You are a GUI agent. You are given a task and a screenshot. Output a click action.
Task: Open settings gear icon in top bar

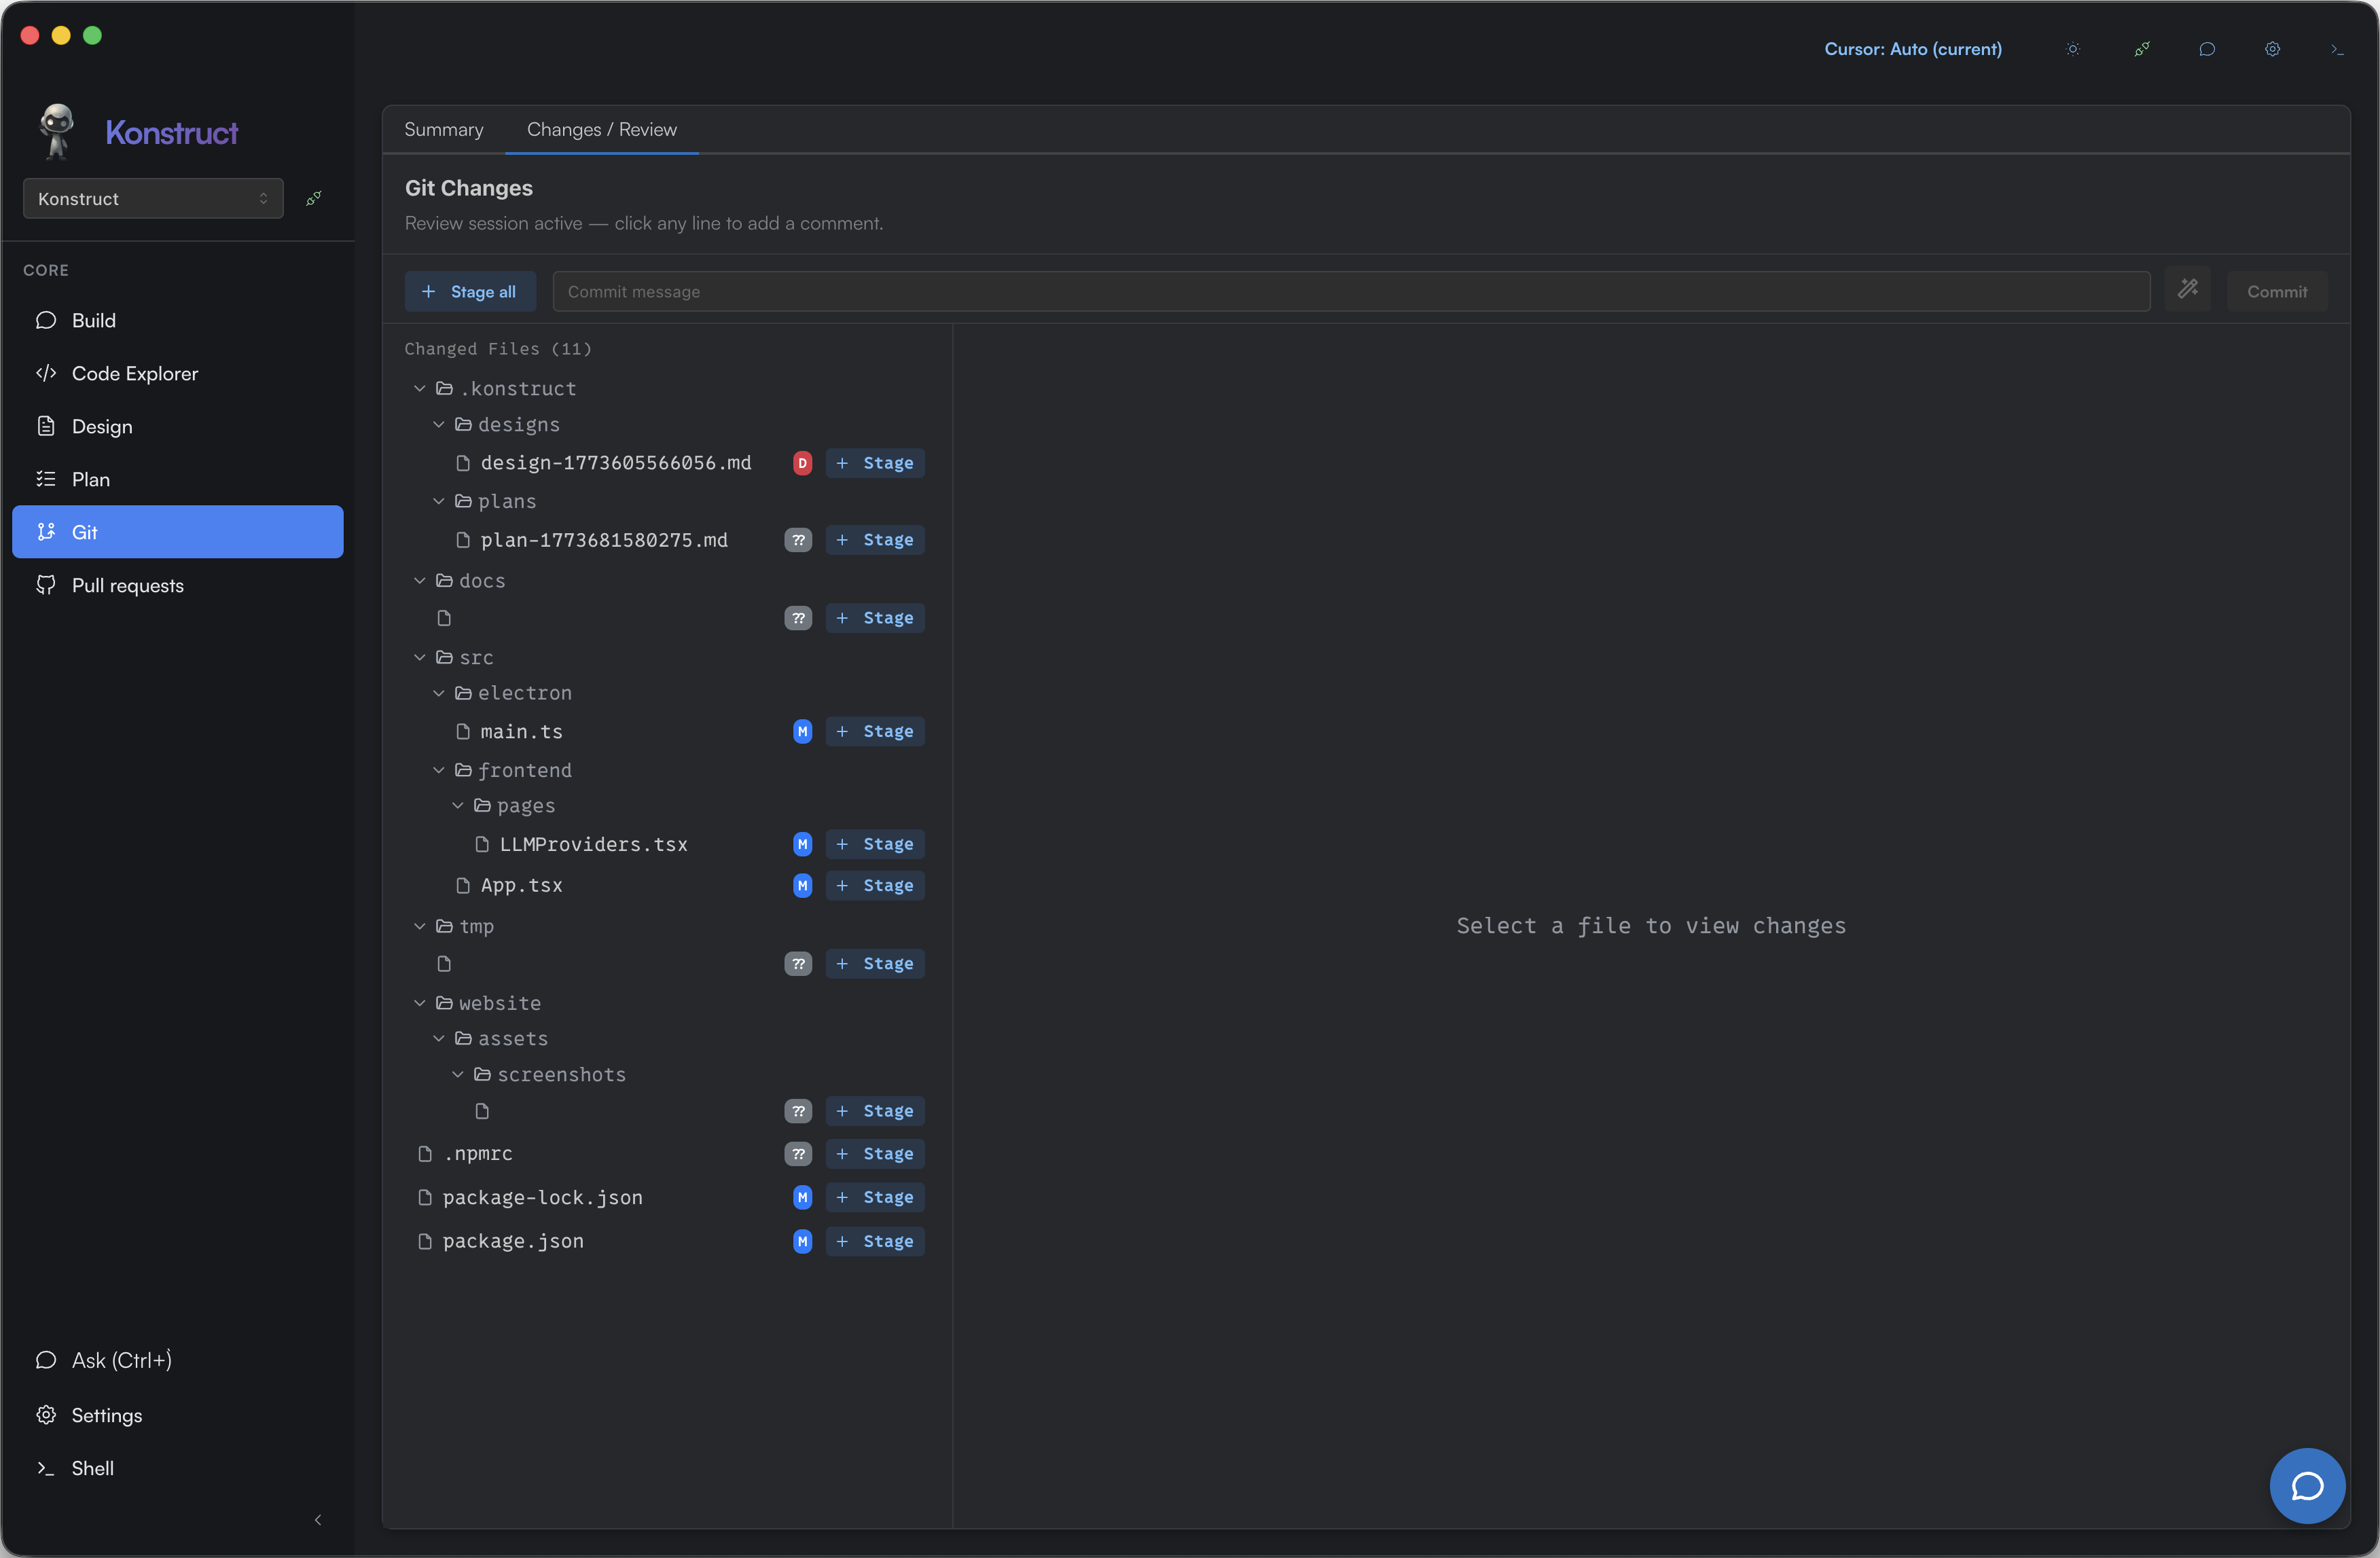[2272, 49]
